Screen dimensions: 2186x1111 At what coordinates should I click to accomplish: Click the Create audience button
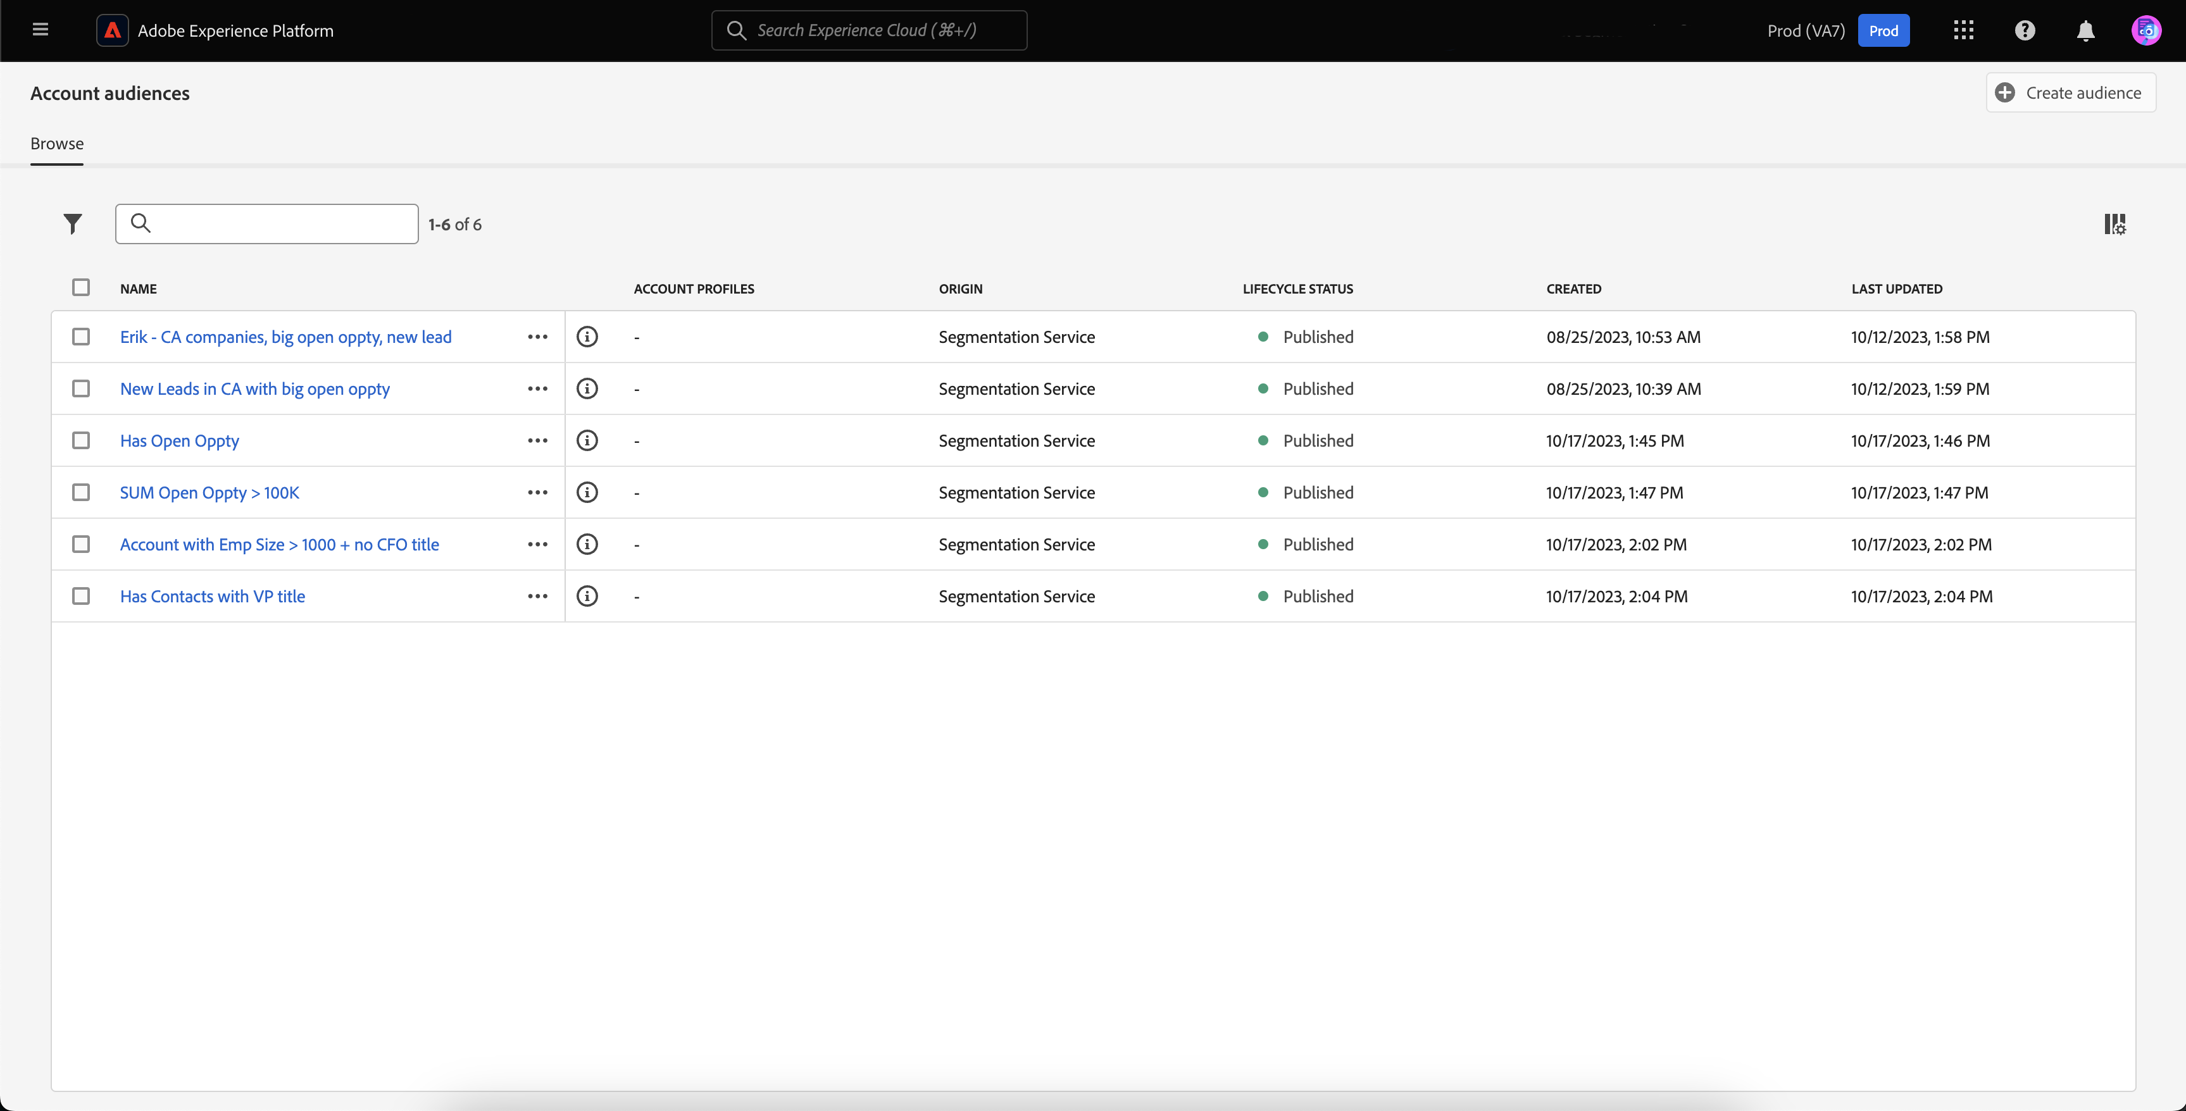point(2070,92)
